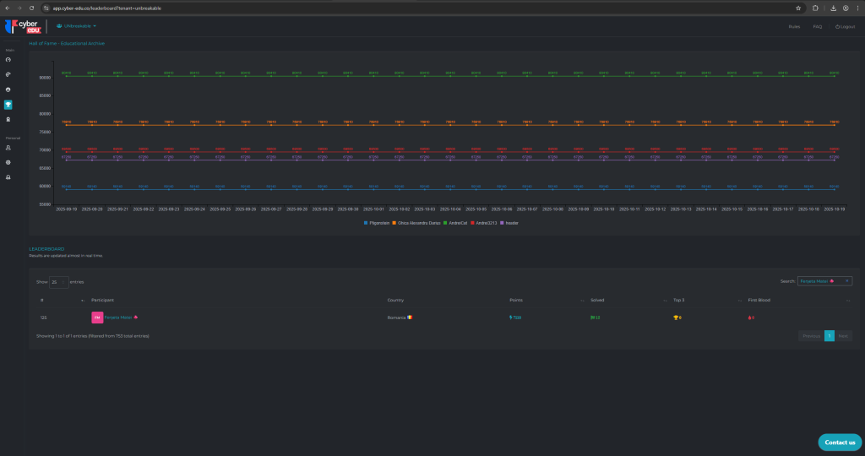This screenshot has width=865, height=456.
Task: Click the Contact us button
Action: [x=840, y=442]
